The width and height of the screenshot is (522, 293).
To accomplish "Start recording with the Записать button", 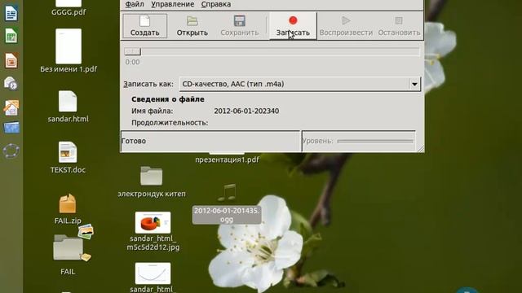I will click(293, 26).
